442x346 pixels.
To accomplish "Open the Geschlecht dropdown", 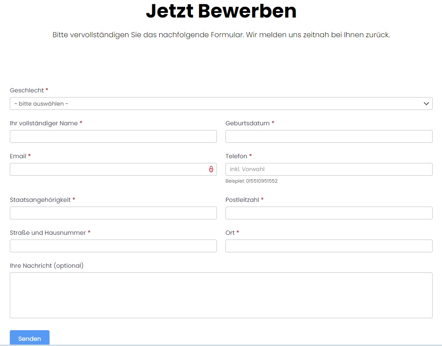I will click(x=221, y=104).
